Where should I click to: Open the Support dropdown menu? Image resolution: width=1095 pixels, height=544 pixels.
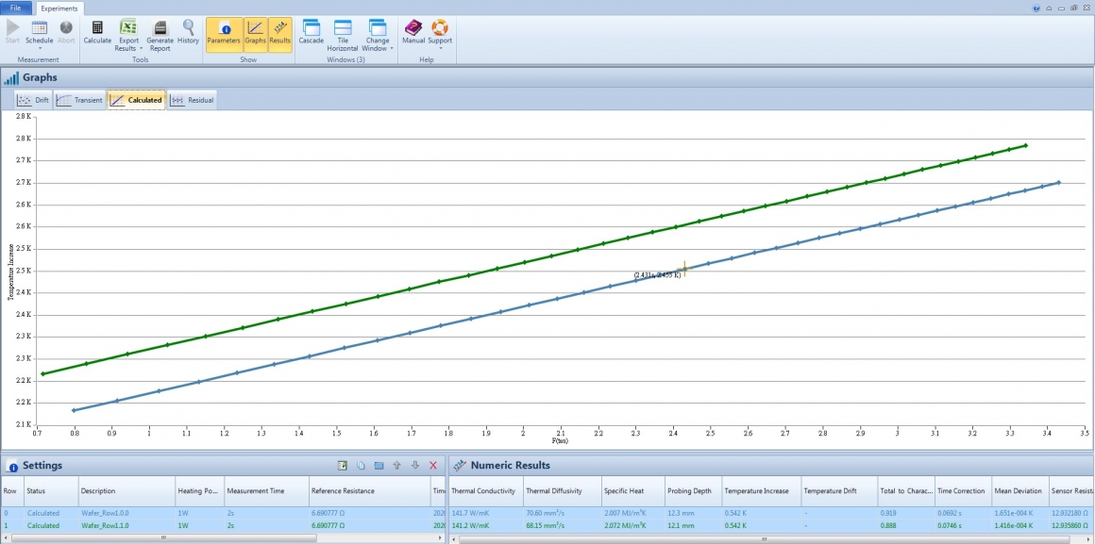click(440, 36)
